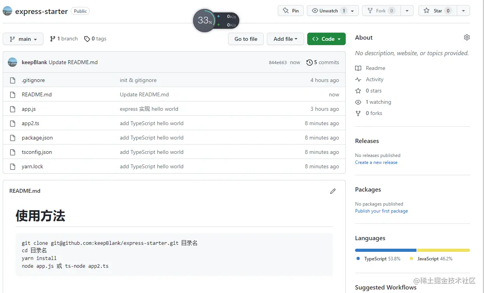Open the tsconfig.json file
Screen dimensions: 484x293
coord(37,152)
